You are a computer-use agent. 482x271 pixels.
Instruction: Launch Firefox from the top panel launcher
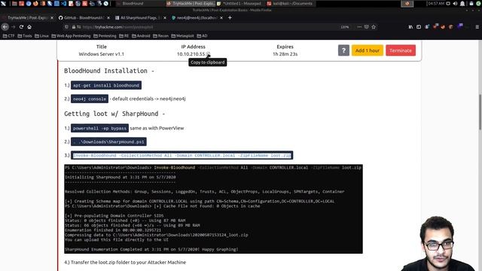pos(35,4)
